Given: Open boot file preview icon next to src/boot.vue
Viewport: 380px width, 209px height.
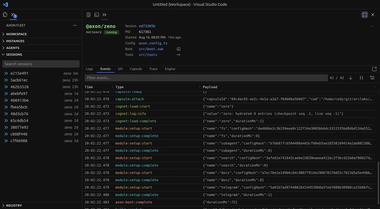Looking at the screenshot, I should pos(178,49).
